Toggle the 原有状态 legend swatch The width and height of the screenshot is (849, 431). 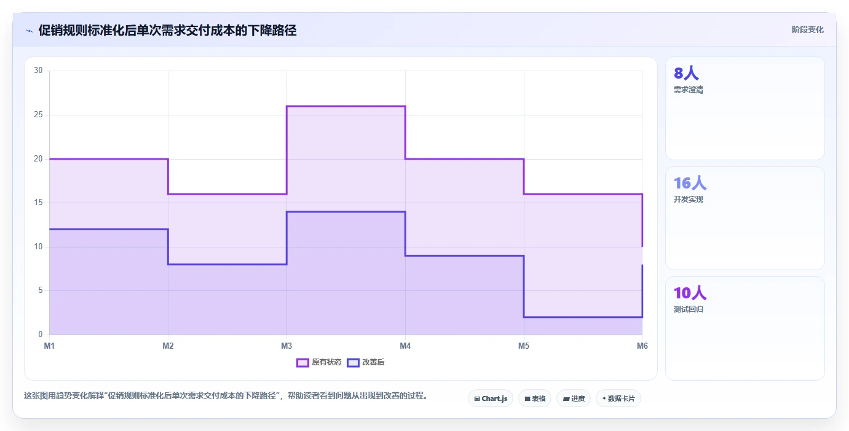click(302, 362)
